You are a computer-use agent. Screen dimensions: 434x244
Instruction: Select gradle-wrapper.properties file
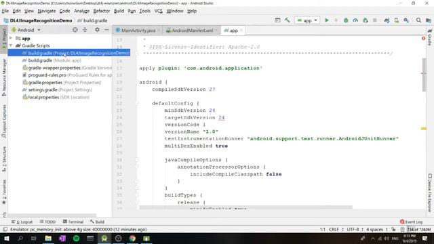[x=67, y=68]
